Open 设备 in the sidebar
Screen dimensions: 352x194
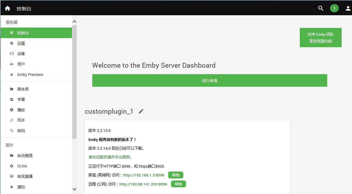[x=36, y=54]
